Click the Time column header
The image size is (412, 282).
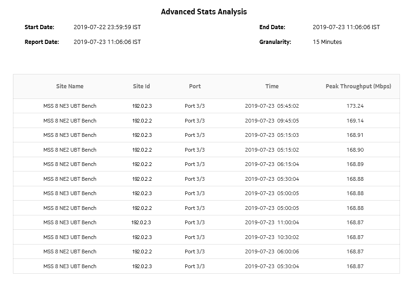(x=272, y=86)
